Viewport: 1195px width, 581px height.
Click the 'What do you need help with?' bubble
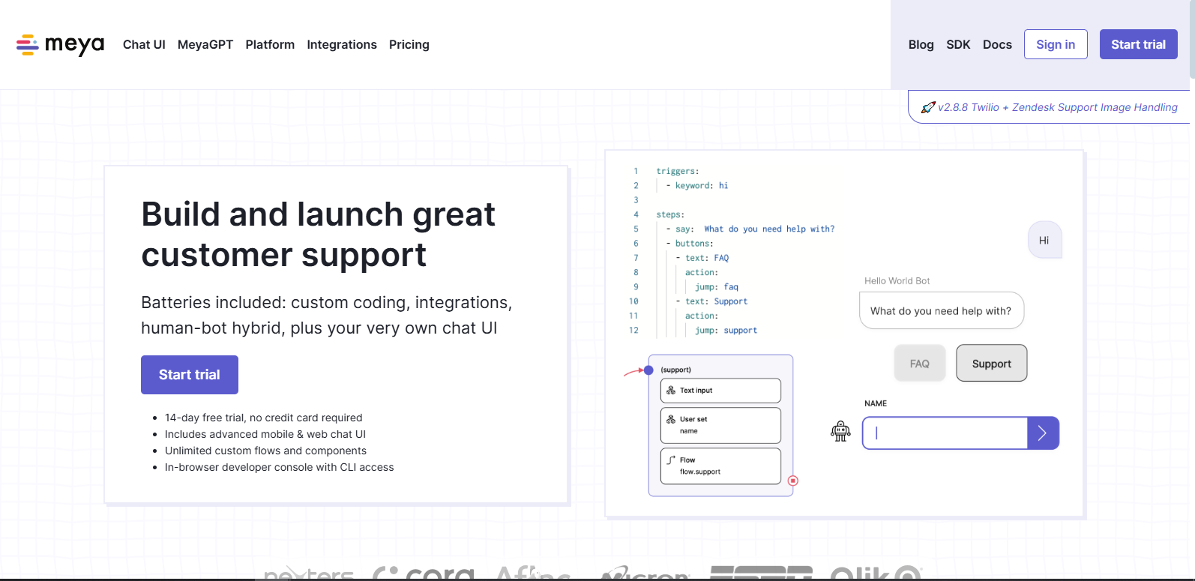941,310
